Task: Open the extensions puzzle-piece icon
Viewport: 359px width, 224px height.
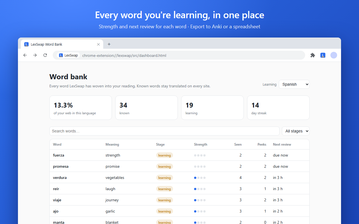Action: [x=313, y=55]
